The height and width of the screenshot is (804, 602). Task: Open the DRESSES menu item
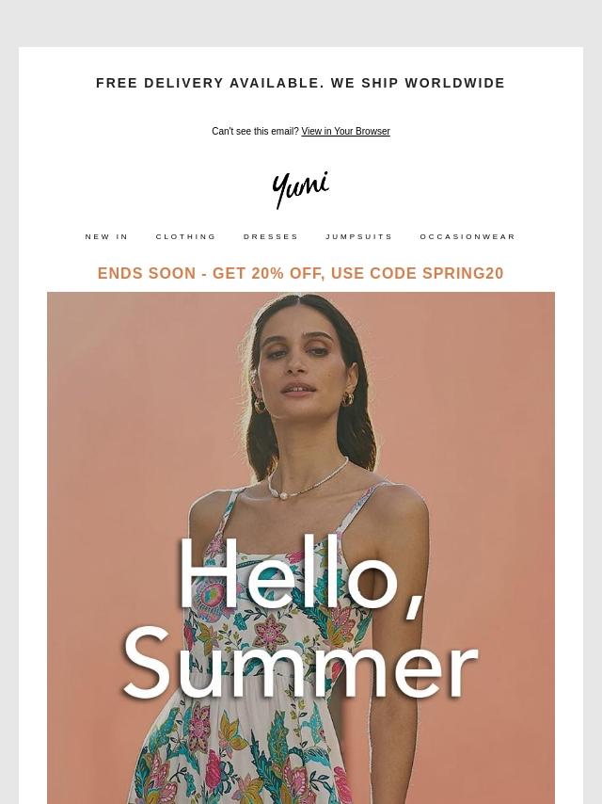point(271,236)
